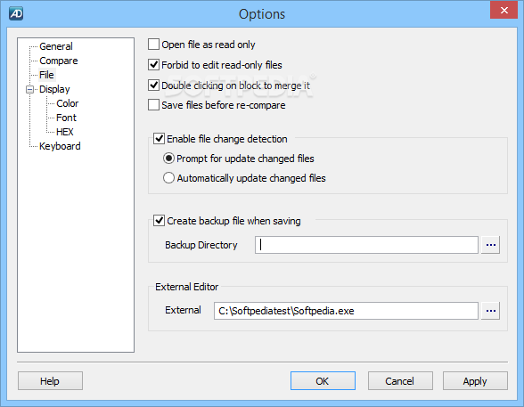Open Help for the options dialog

pyautogui.click(x=50, y=381)
